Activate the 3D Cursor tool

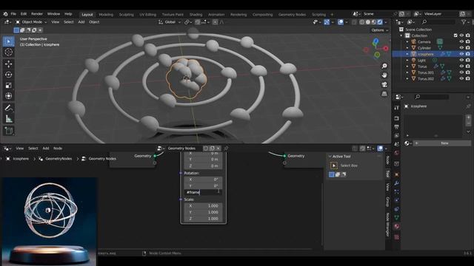8,52
